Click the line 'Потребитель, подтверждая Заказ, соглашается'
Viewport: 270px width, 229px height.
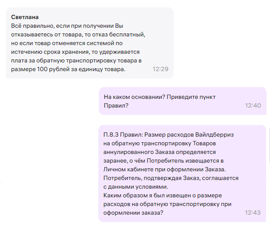[171, 178]
